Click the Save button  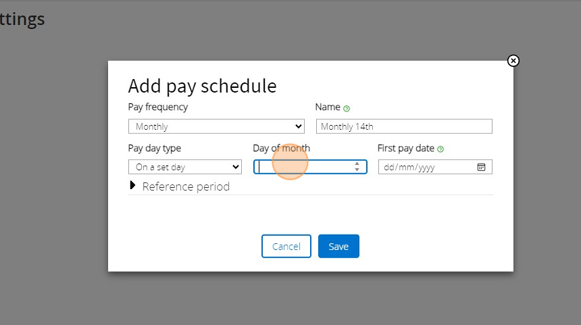(x=338, y=247)
